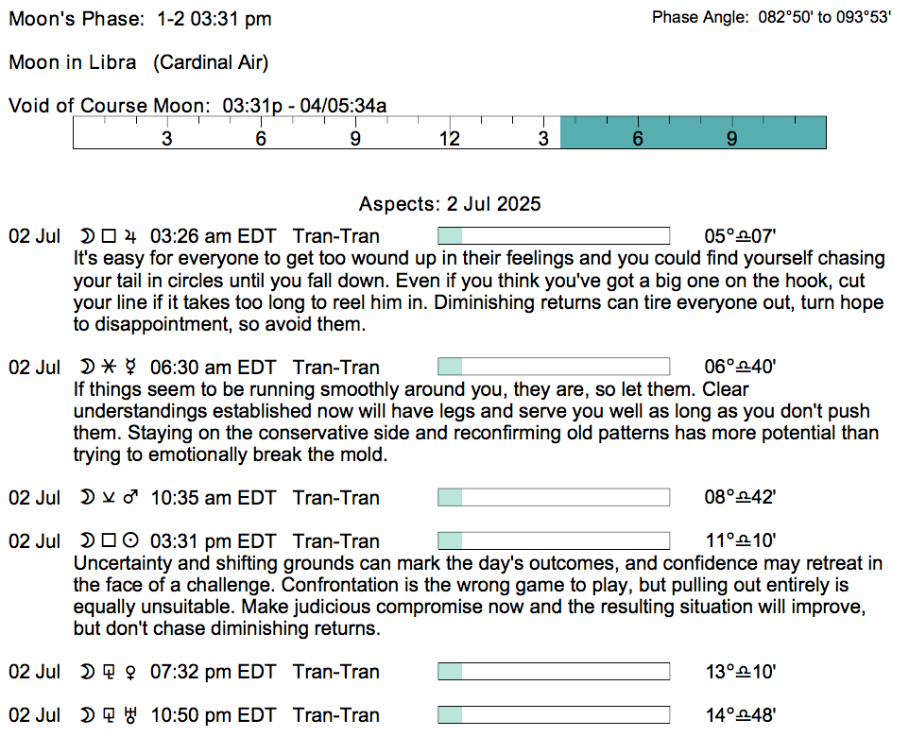Click the first 3 o'clock mark on the timeline
The width and height of the screenshot is (909, 737).
tap(167, 139)
